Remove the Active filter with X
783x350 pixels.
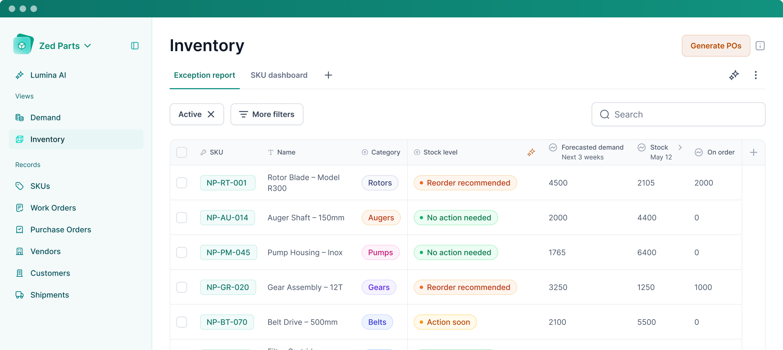(x=211, y=114)
